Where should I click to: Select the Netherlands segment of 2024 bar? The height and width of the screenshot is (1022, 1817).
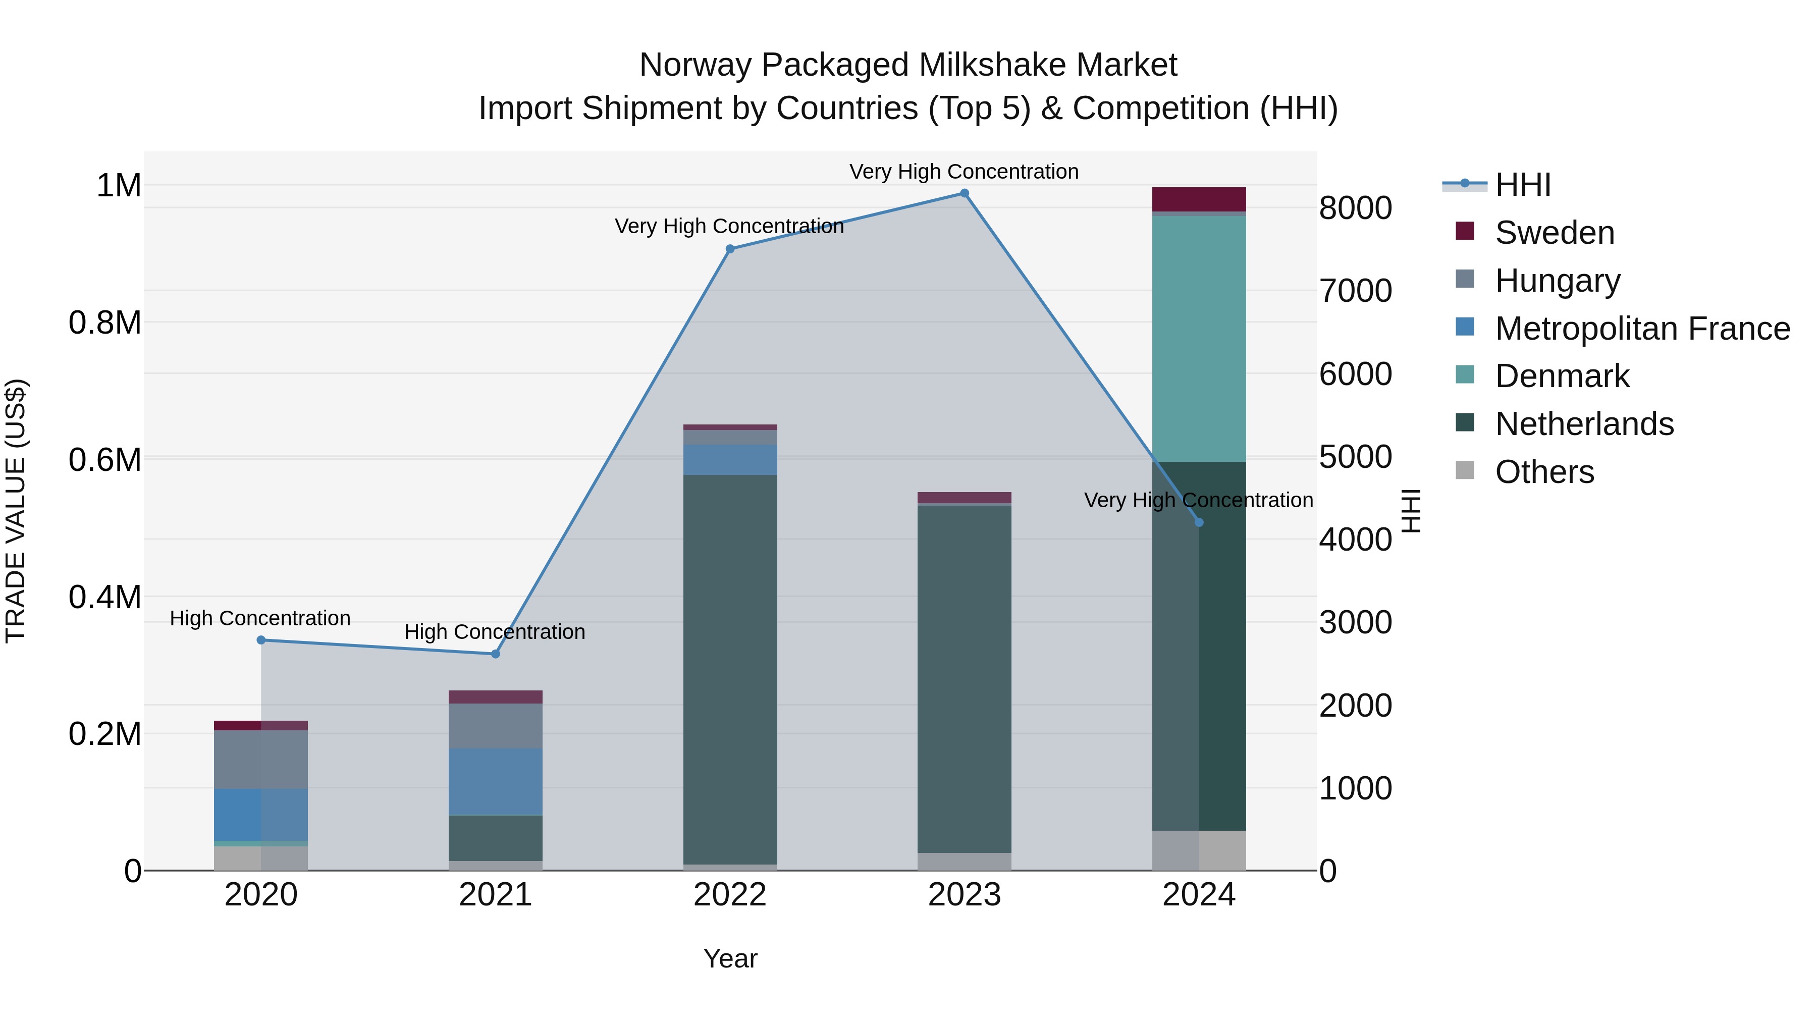[x=1199, y=646]
